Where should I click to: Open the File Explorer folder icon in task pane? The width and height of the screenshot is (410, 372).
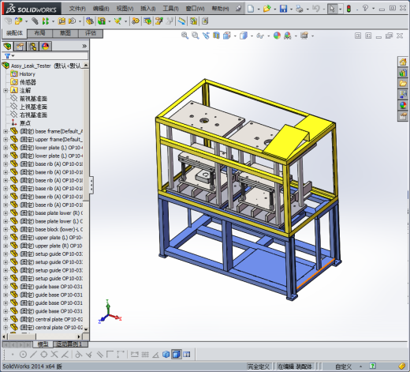403,84
